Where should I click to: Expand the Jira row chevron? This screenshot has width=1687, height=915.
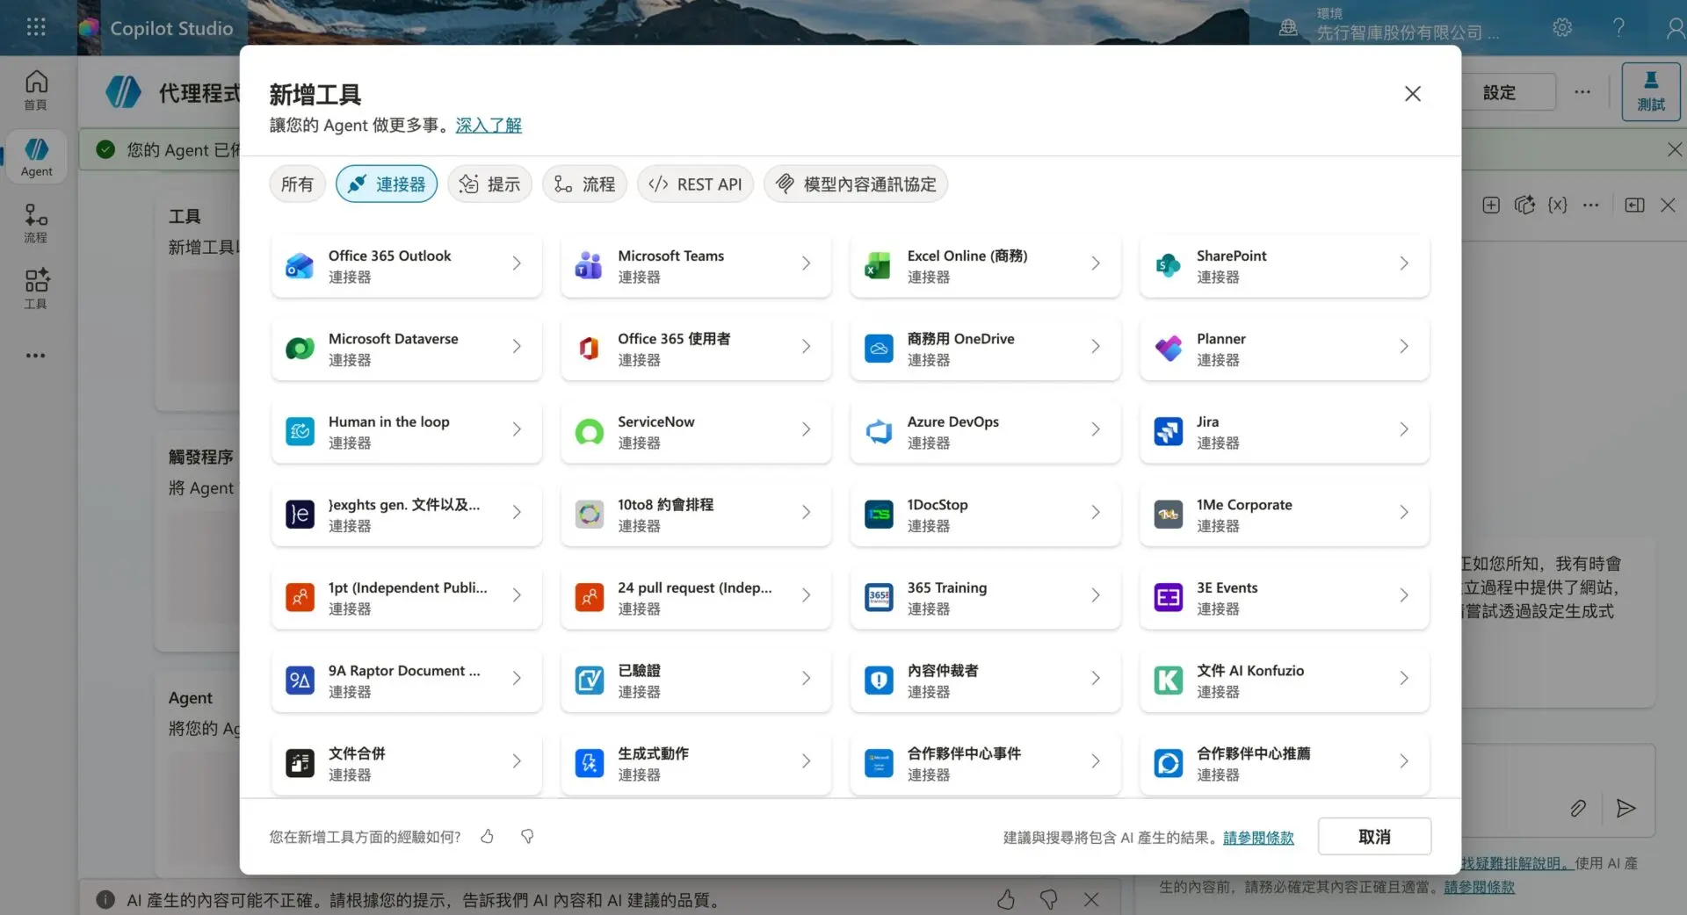click(x=1404, y=429)
